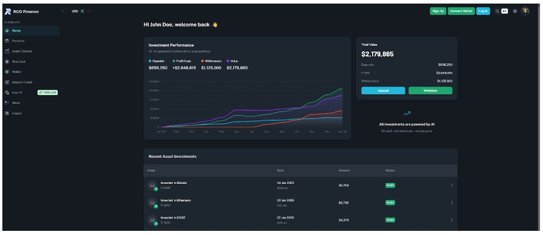This screenshot has width=543, height=235.
Task: Click the Watchlist star icon
Action: 7,62
